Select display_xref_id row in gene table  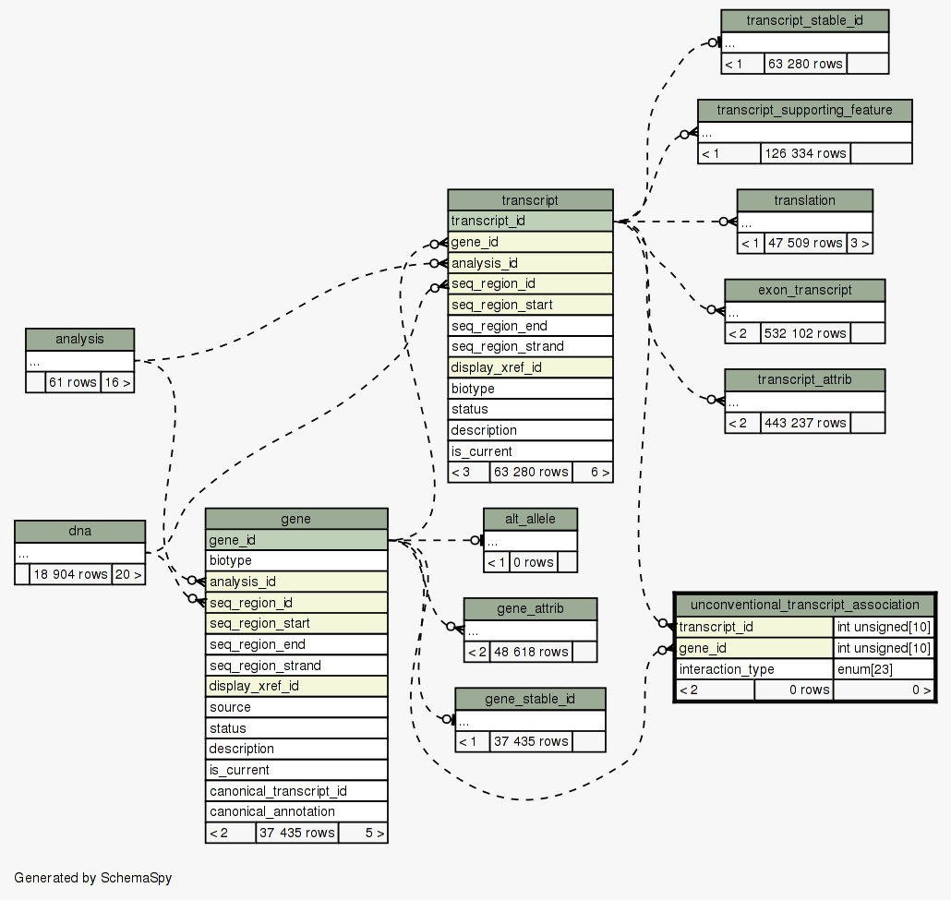(x=296, y=687)
